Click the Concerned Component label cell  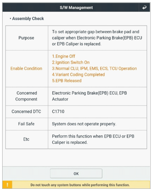point(26,96)
